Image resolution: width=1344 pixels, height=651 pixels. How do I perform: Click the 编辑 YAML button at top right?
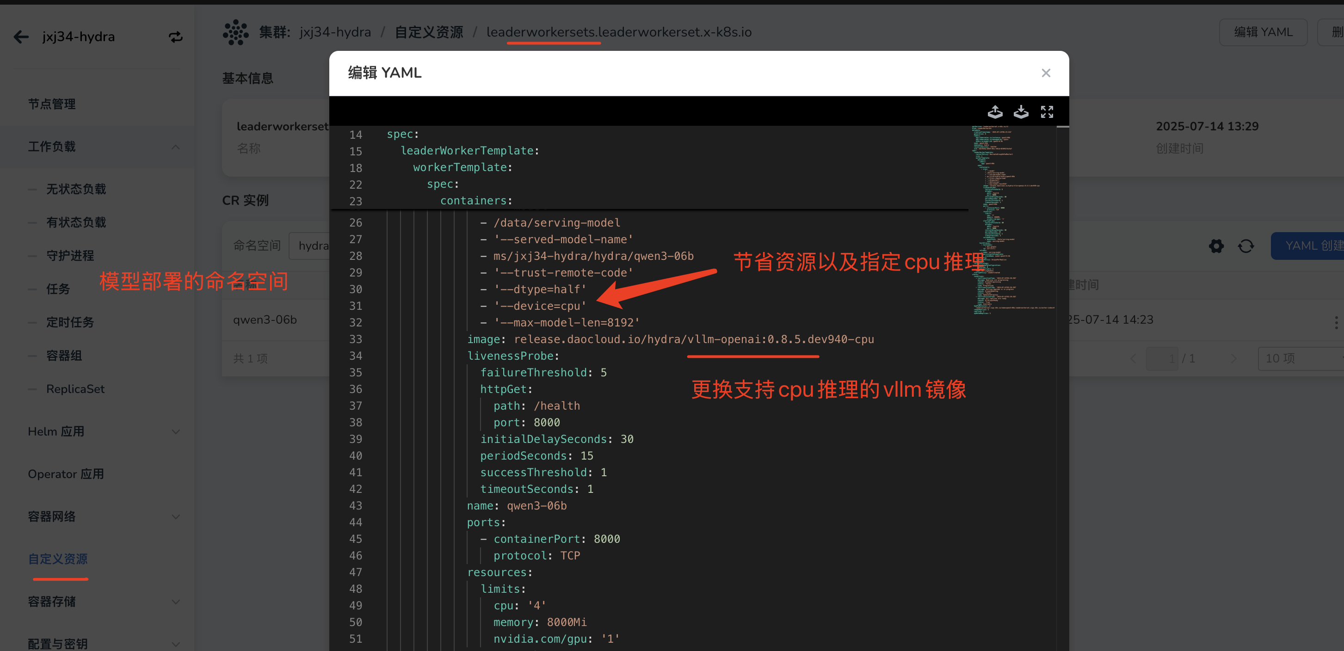click(1263, 32)
